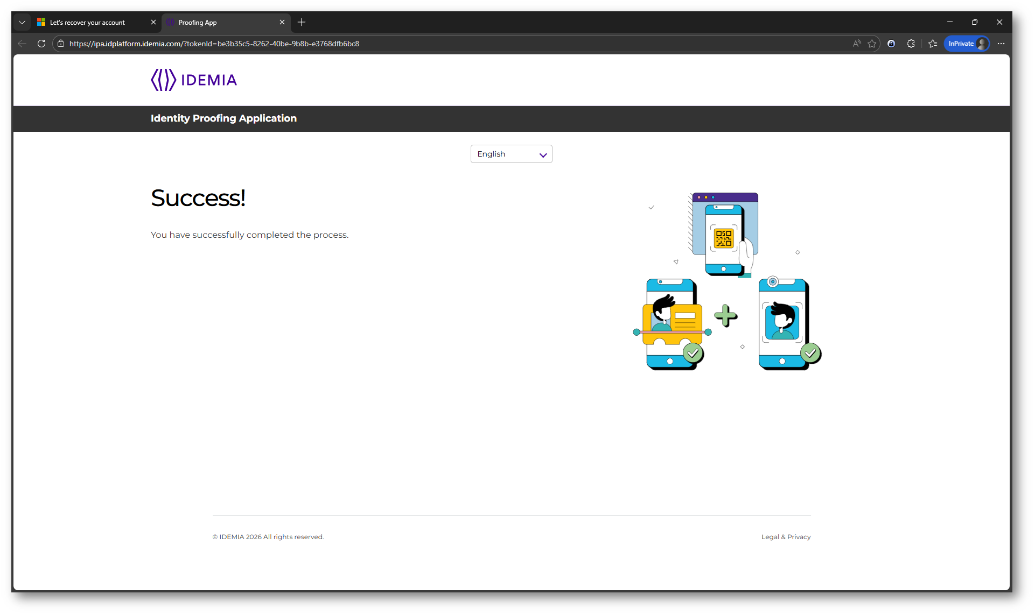The height and width of the screenshot is (615, 1035).
Task: Close the Proofing App tab
Action: coord(282,22)
